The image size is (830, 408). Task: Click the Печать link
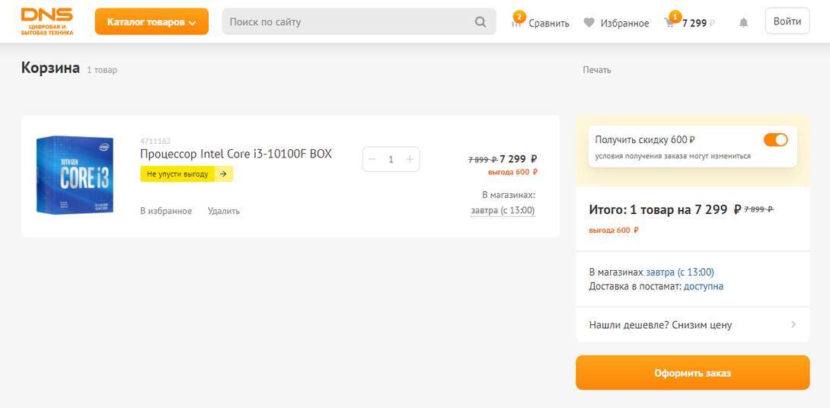(x=597, y=70)
